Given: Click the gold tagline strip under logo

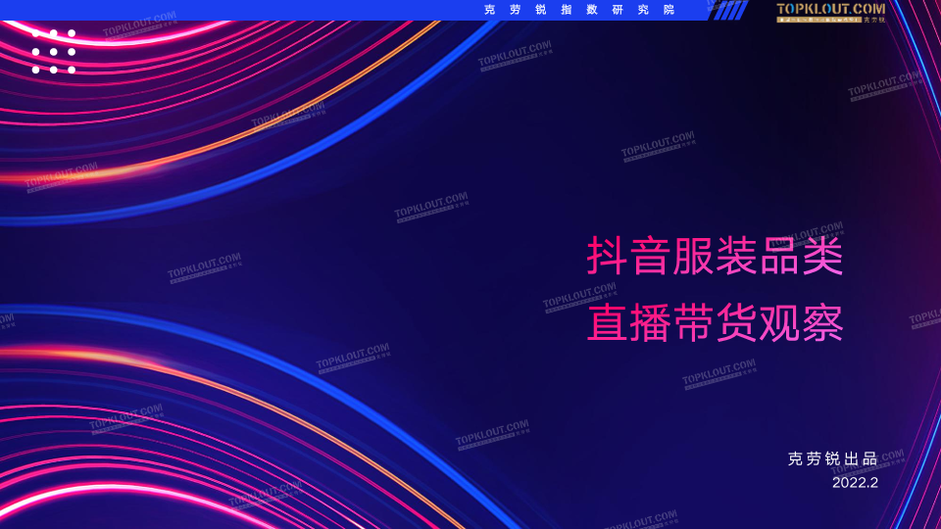Looking at the screenshot, I should tap(818, 19).
